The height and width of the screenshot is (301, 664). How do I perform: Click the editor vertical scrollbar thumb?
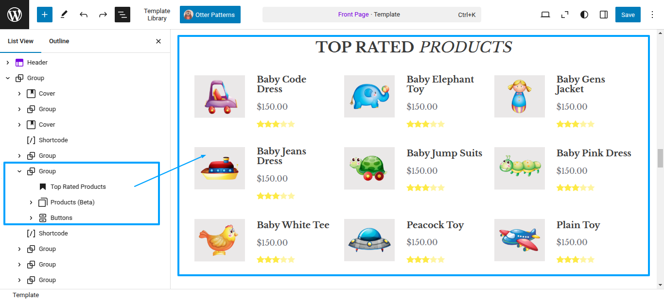pyautogui.click(x=660, y=158)
